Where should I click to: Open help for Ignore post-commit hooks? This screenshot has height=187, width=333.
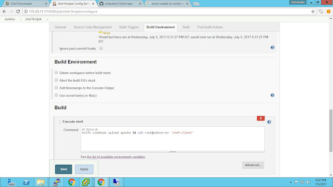(x=273, y=47)
